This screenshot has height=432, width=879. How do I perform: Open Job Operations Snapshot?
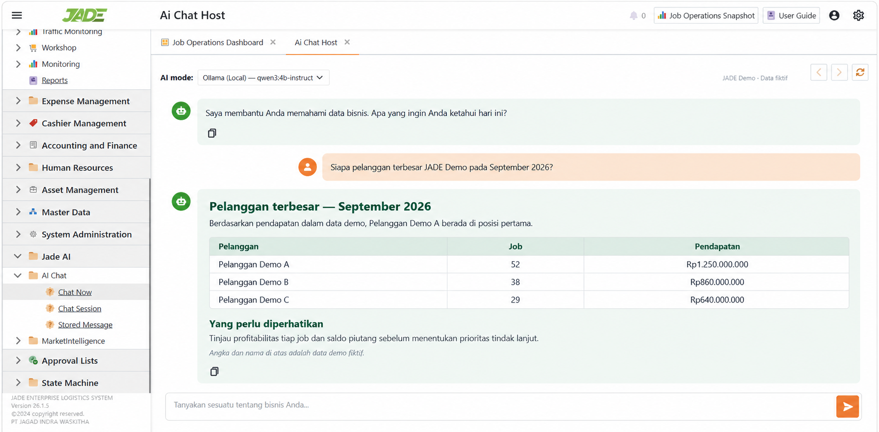tap(706, 15)
